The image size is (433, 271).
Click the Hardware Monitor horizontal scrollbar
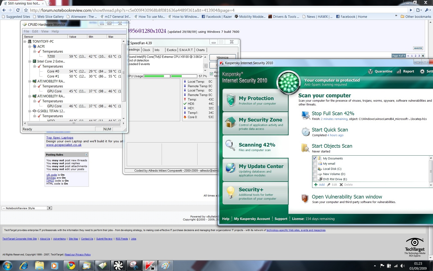74,123
